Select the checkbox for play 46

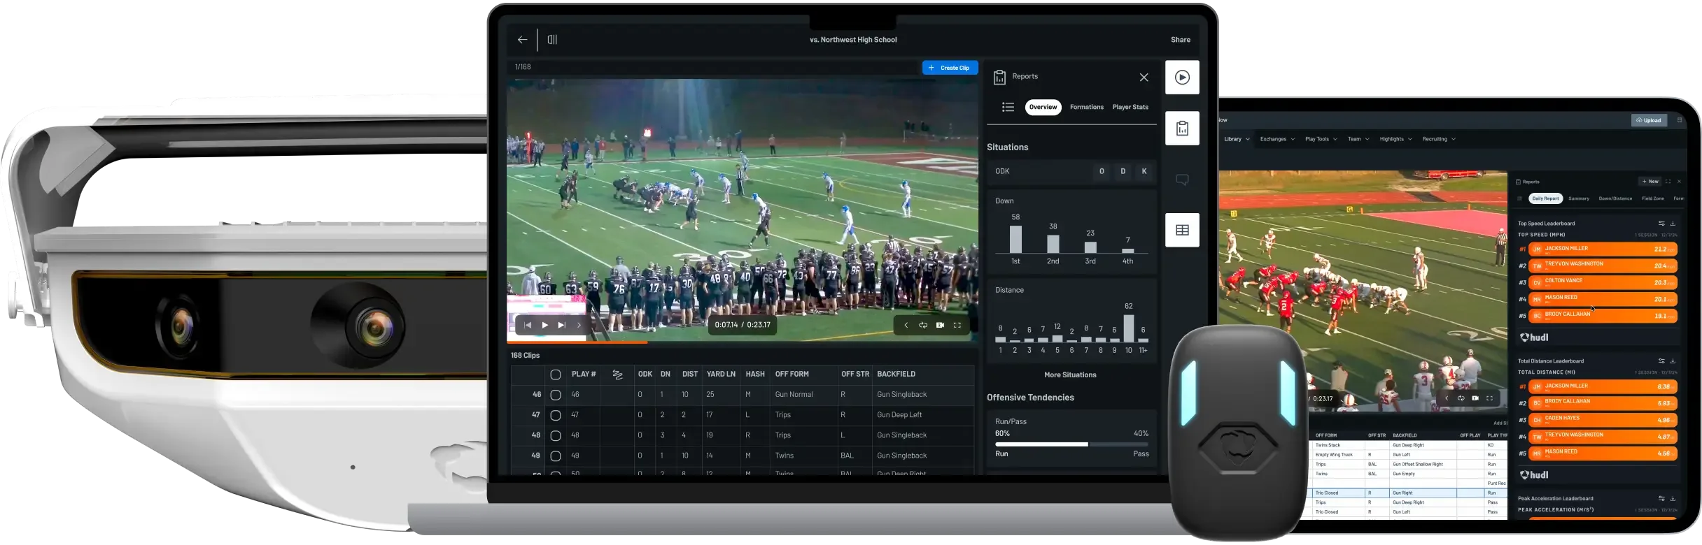(x=556, y=395)
